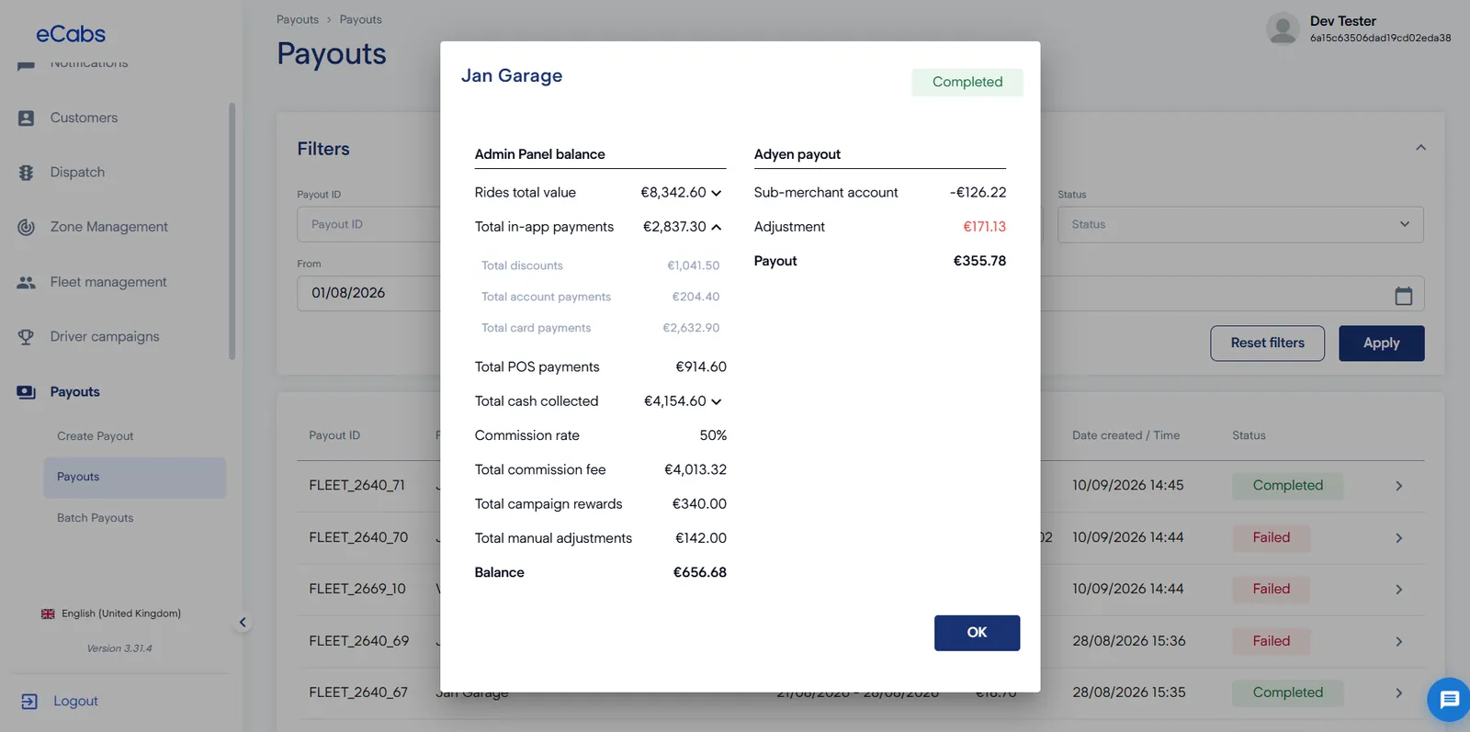Click the Zone Management icon
This screenshot has width=1470, height=732.
click(26, 227)
